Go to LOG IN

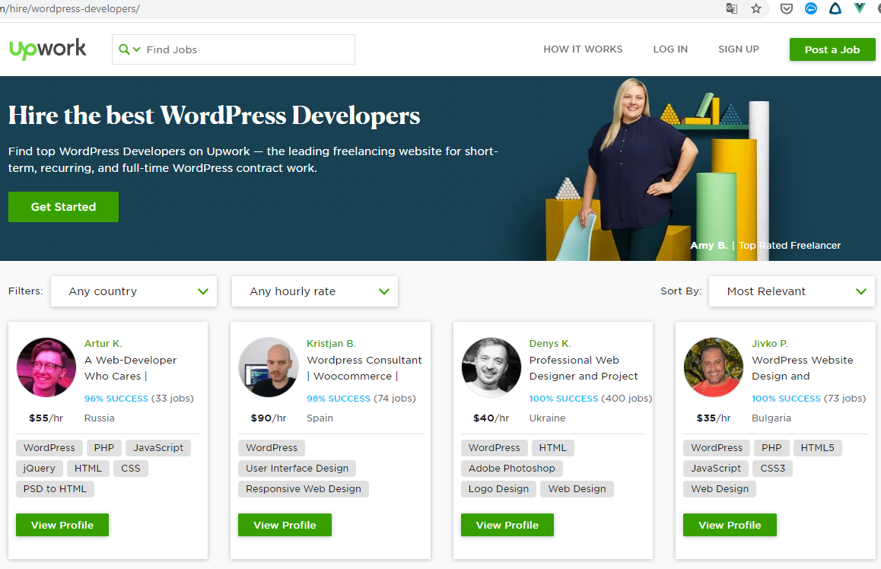click(670, 49)
